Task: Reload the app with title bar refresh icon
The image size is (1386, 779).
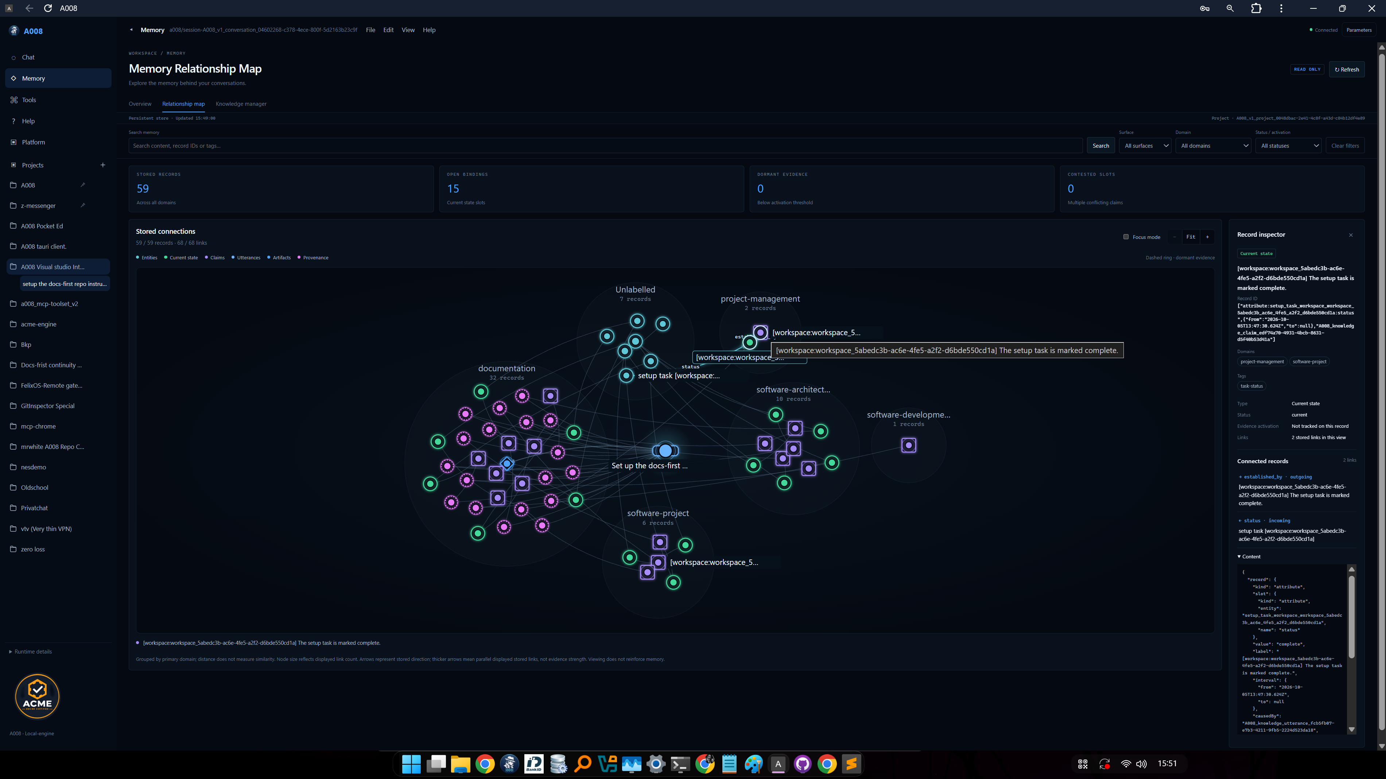Action: tap(48, 8)
